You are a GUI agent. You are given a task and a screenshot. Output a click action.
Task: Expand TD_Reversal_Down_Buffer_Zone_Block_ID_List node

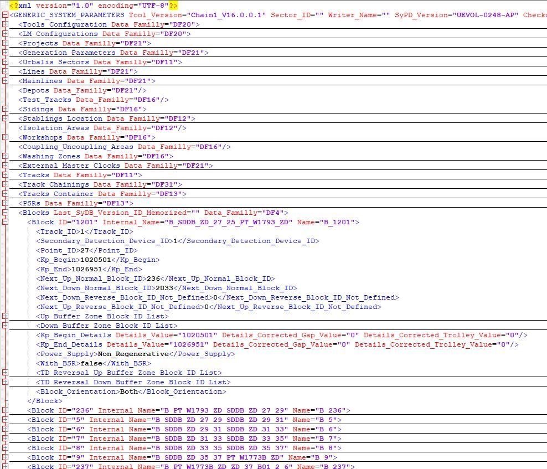5,383
